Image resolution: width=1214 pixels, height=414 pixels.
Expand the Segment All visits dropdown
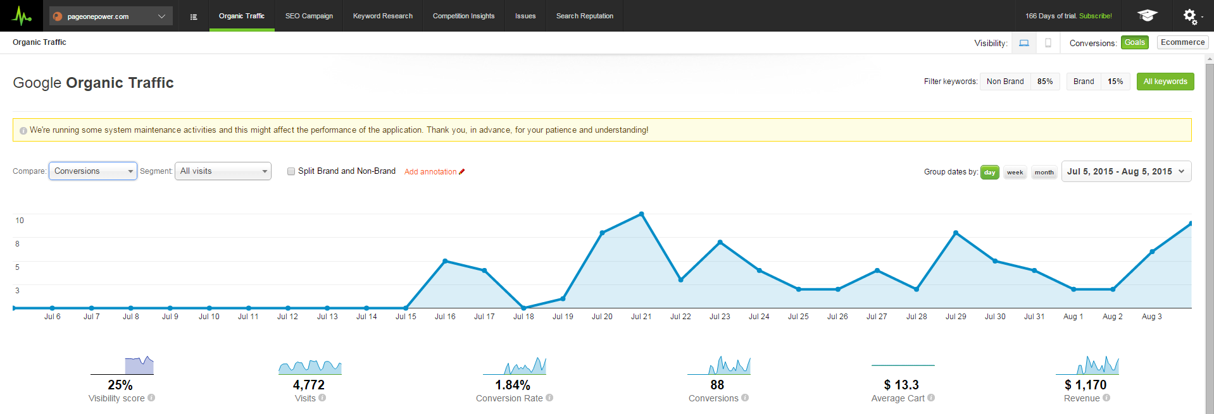point(223,171)
